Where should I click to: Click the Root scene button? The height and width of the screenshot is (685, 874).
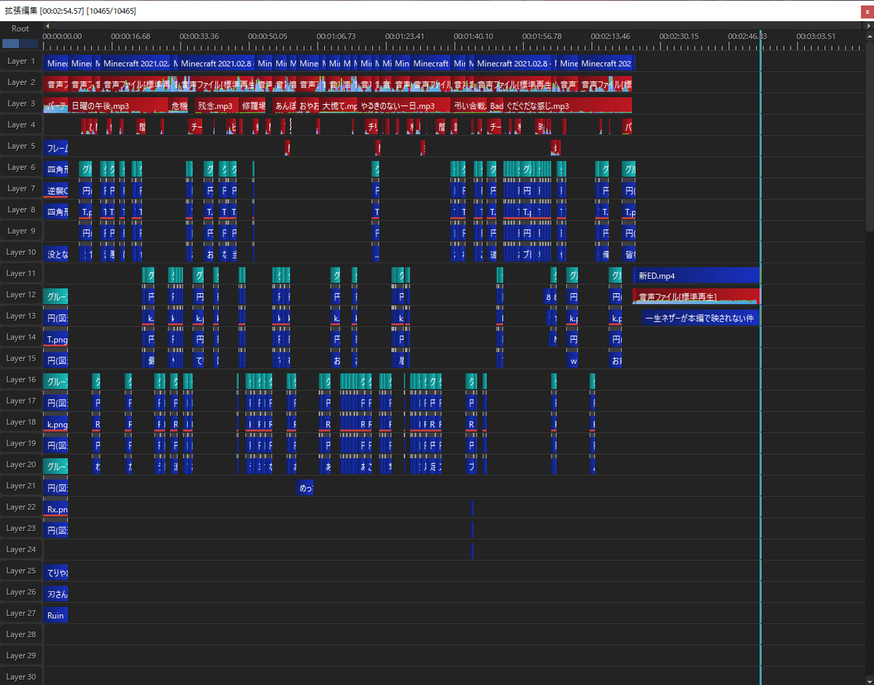(x=21, y=28)
